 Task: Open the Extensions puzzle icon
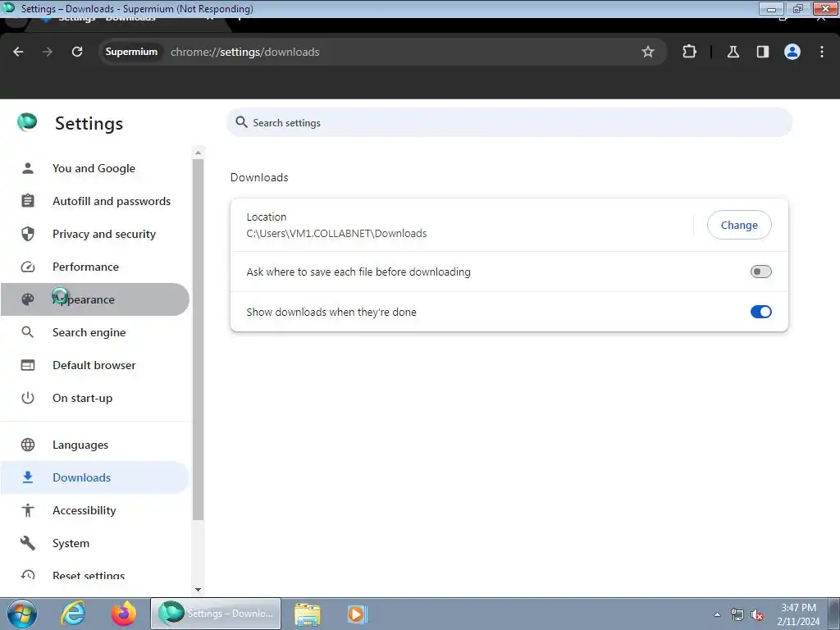[689, 52]
